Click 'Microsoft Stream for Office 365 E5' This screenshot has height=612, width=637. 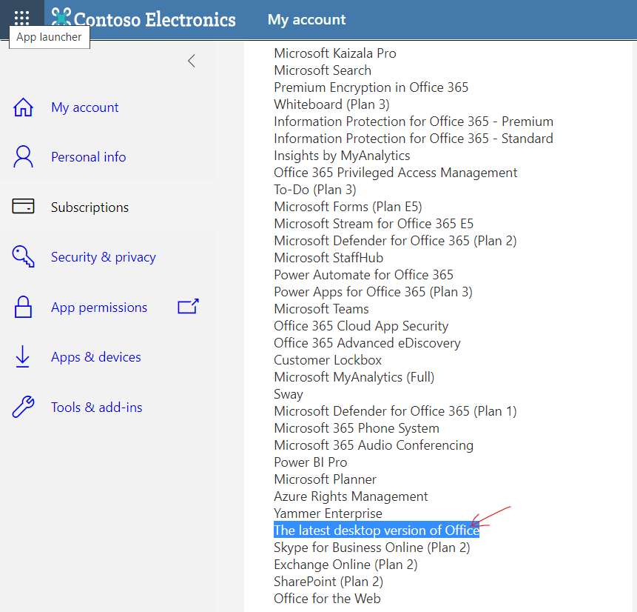tap(374, 224)
